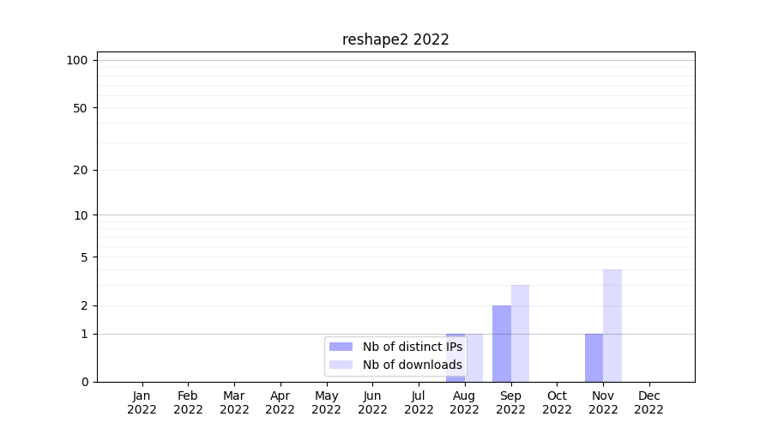Select the Dec 2022 x-axis label

pyautogui.click(x=649, y=402)
